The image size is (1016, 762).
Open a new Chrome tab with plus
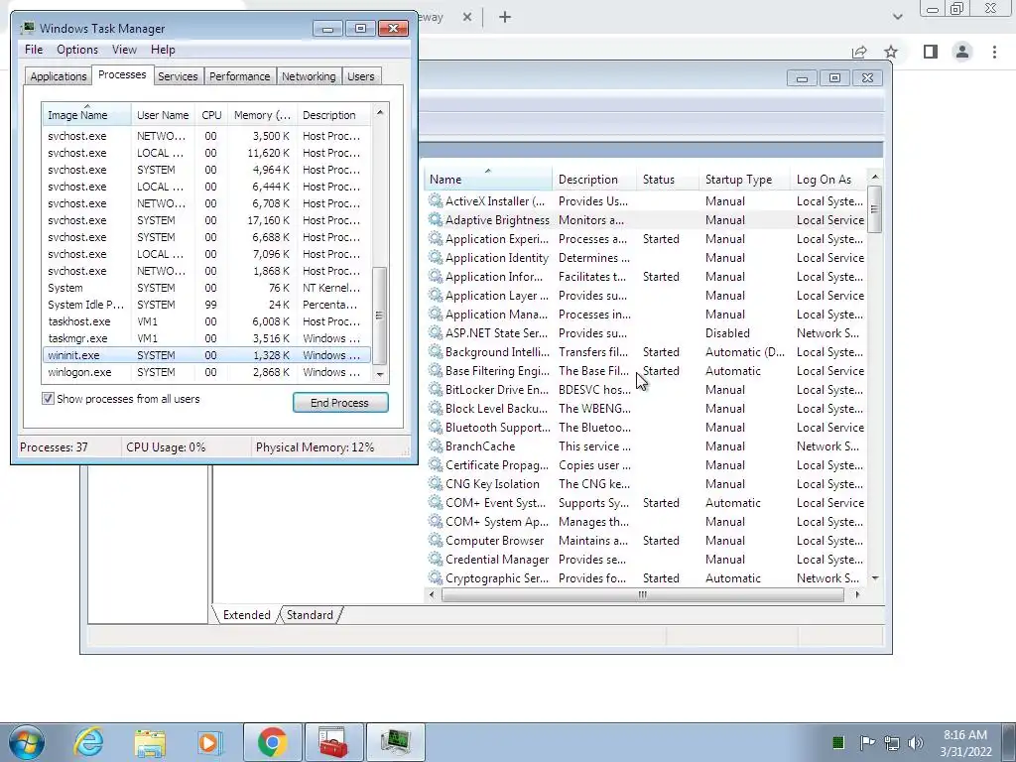click(x=505, y=18)
